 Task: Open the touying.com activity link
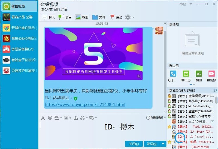point(85,104)
